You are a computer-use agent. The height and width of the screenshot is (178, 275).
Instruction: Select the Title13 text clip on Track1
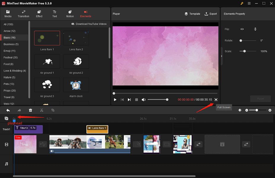coord(29,129)
